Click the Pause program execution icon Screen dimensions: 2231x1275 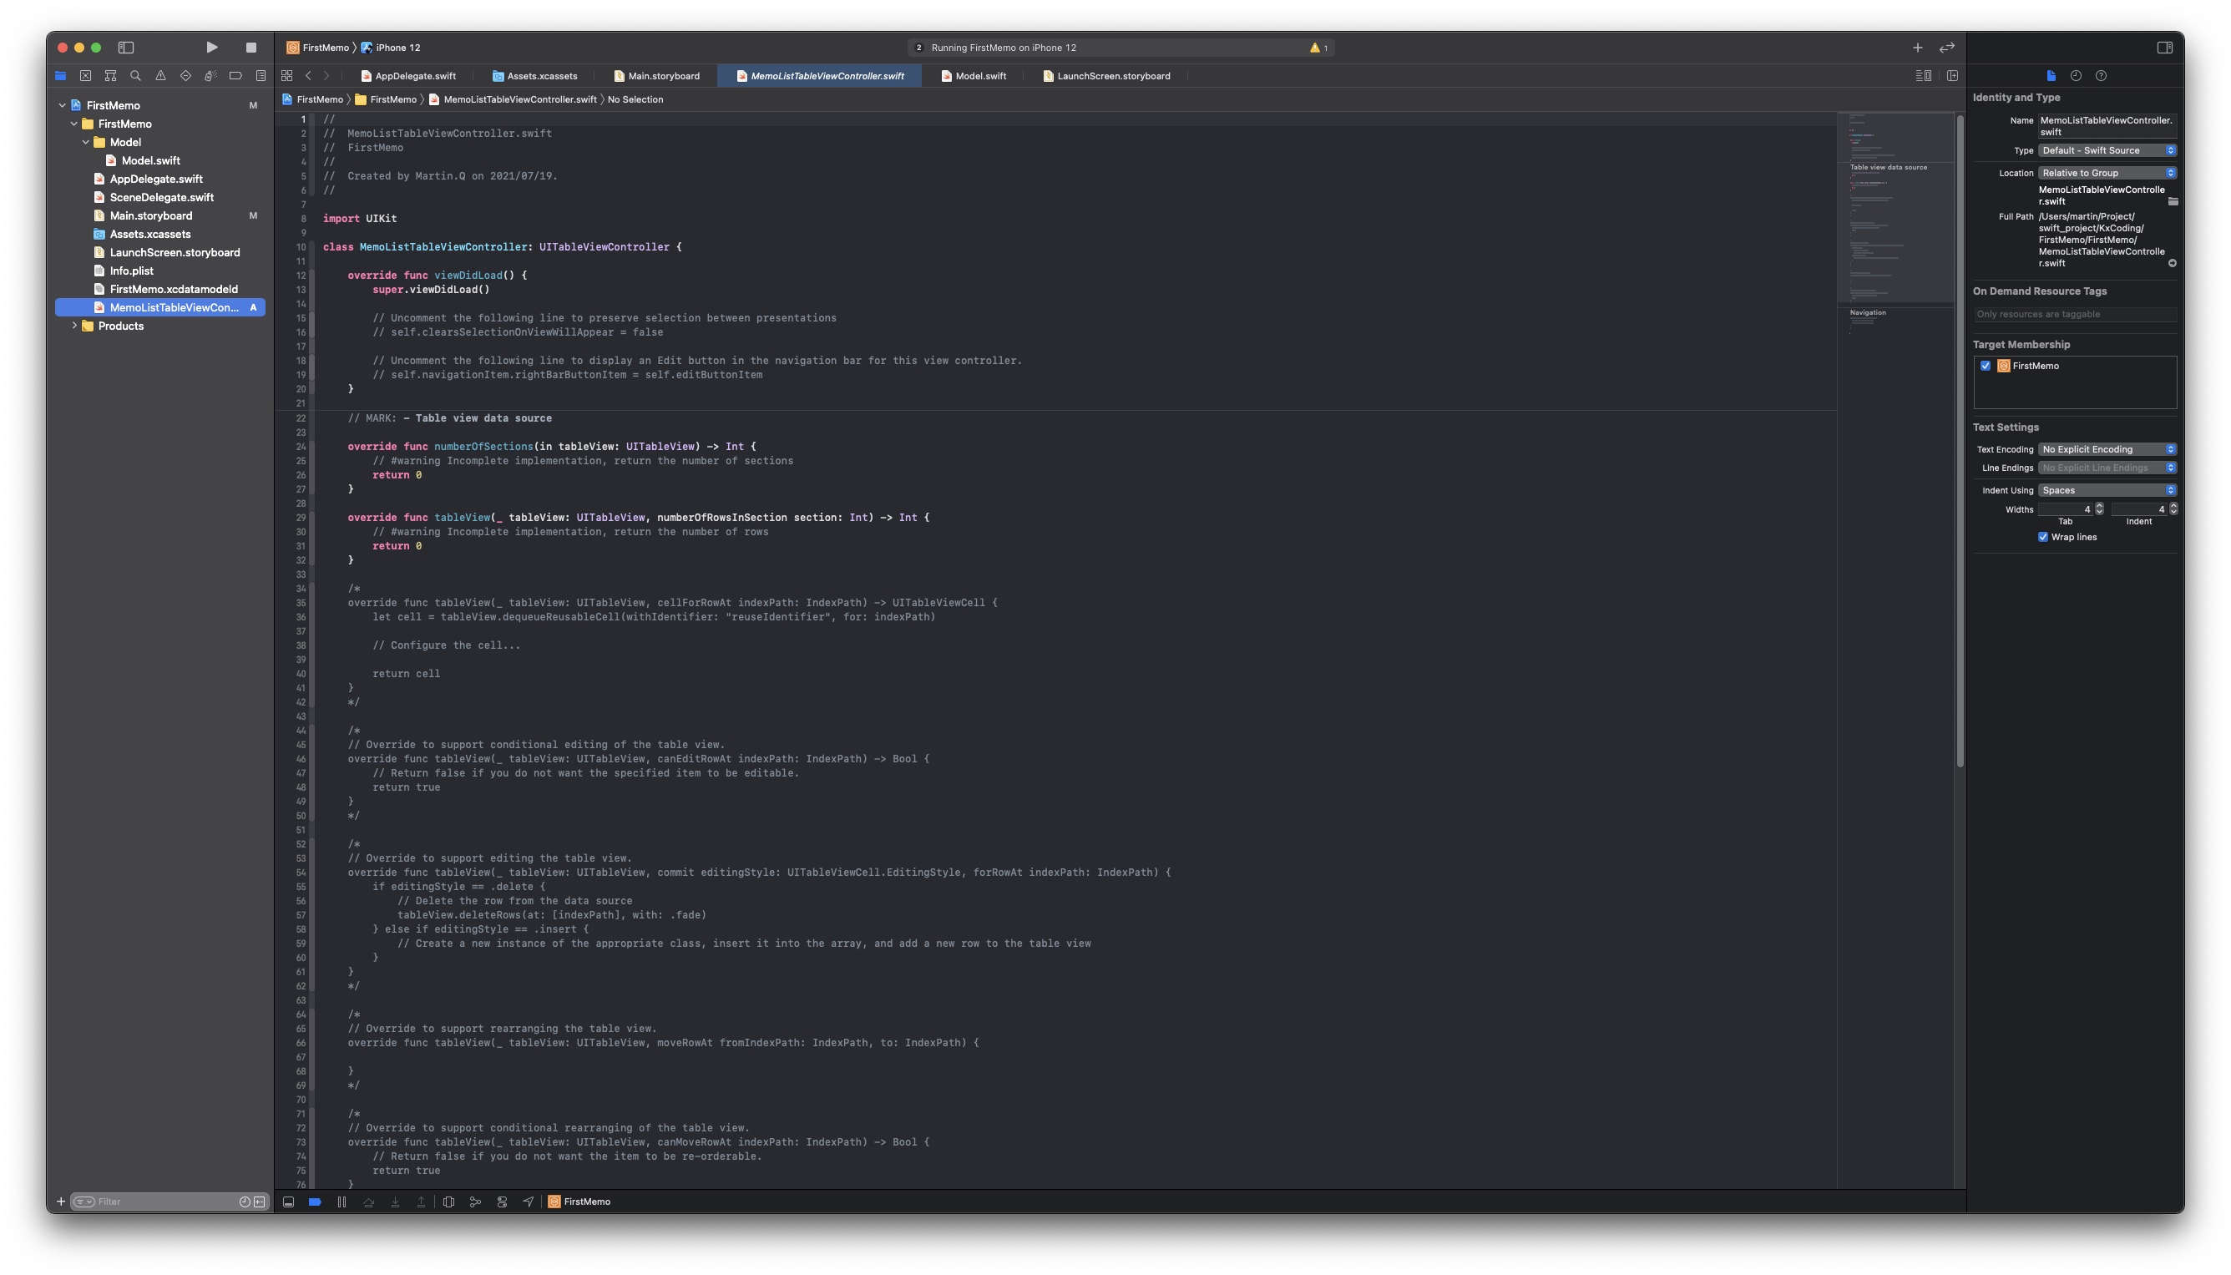pos(341,1202)
